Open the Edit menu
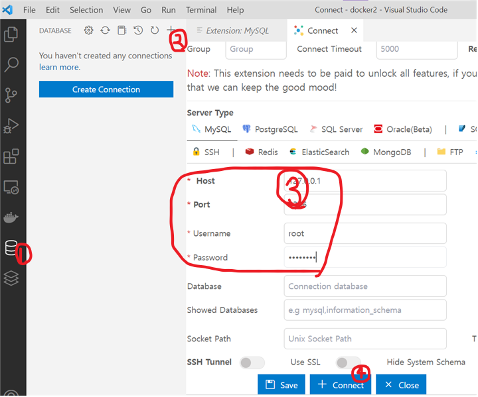 [x=52, y=10]
